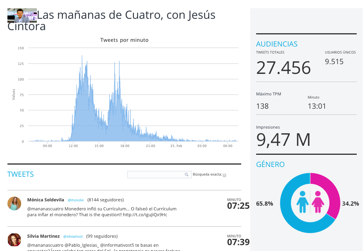Click the 65.8% gender percentage label
Screen dimensions: 363x251
point(264,204)
